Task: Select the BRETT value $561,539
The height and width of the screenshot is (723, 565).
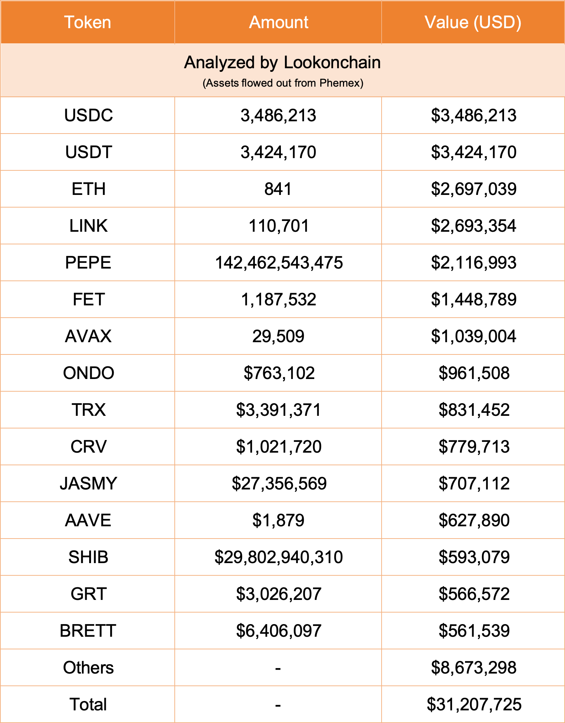Action: [x=474, y=631]
